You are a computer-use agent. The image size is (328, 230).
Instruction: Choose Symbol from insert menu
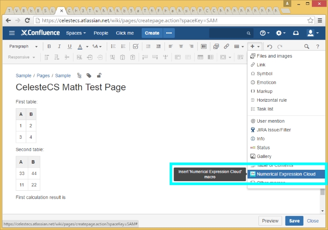(x=286, y=73)
